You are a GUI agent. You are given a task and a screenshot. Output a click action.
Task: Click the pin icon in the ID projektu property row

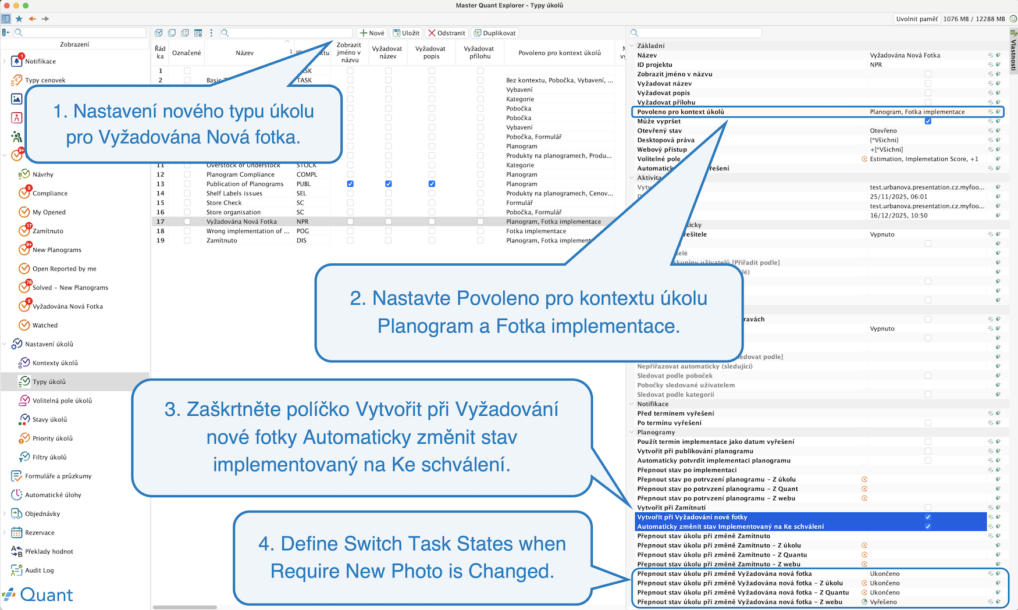[x=998, y=65]
